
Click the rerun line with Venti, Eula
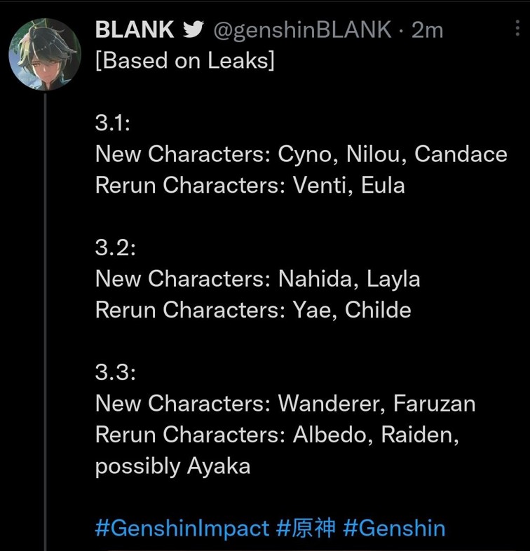coord(250,185)
